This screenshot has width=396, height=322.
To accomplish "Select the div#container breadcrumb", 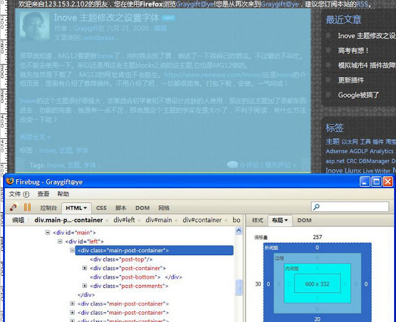I will (202, 220).
